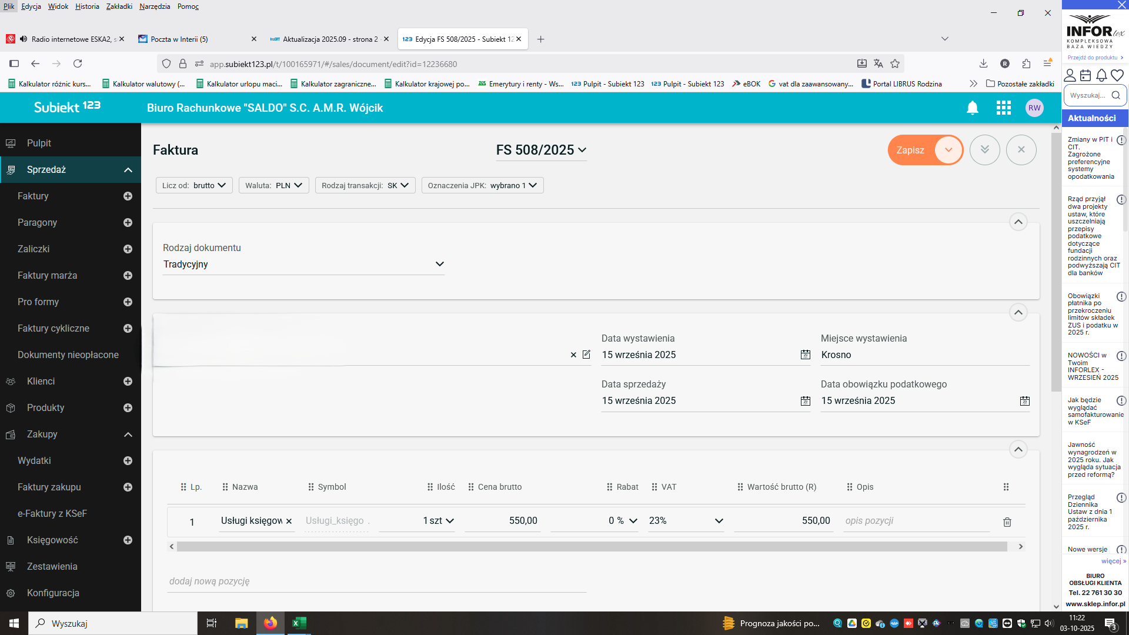Click the dodaj nową pozycję field
This screenshot has width=1129, height=635.
tap(376, 581)
